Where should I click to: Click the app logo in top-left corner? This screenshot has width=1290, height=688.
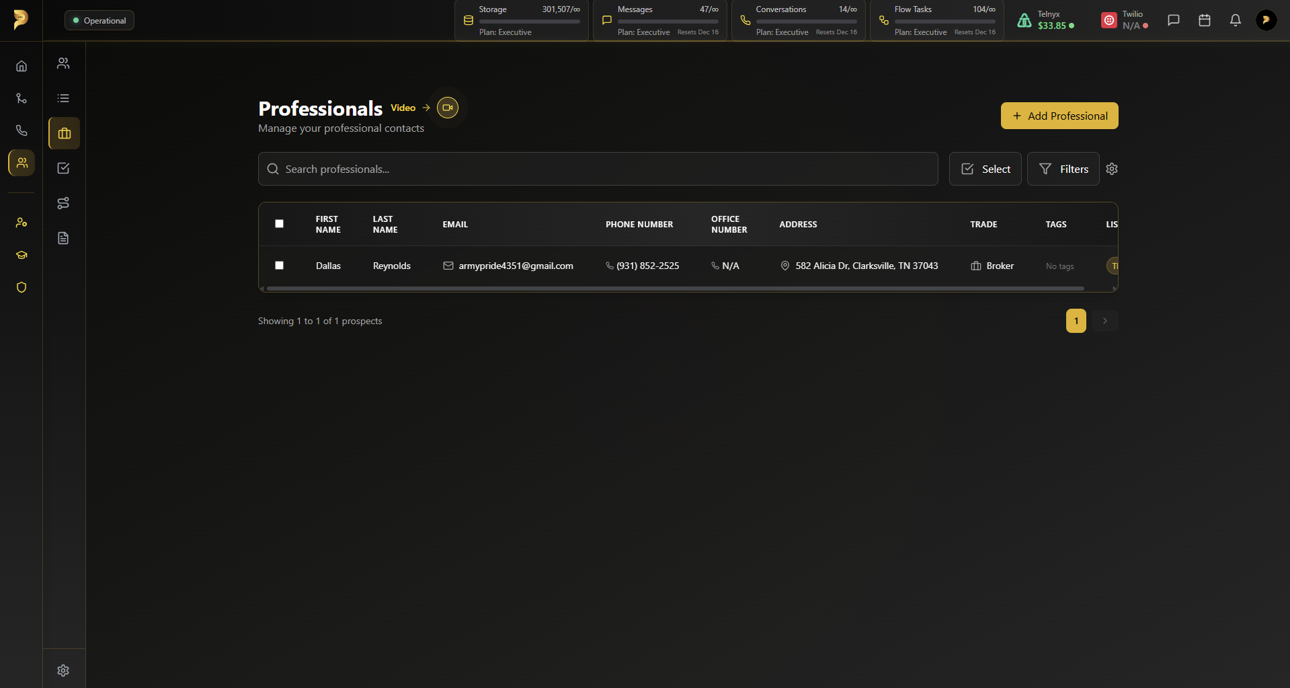pyautogui.click(x=21, y=20)
